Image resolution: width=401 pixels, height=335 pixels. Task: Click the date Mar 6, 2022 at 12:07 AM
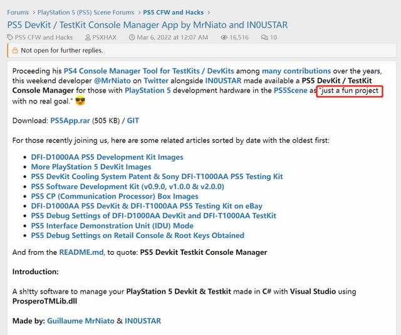click(x=172, y=38)
